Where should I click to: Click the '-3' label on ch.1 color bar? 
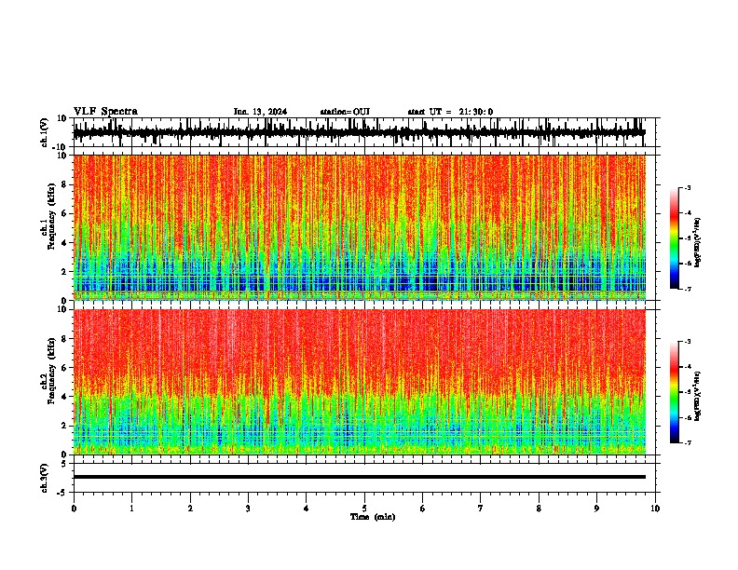(687, 187)
